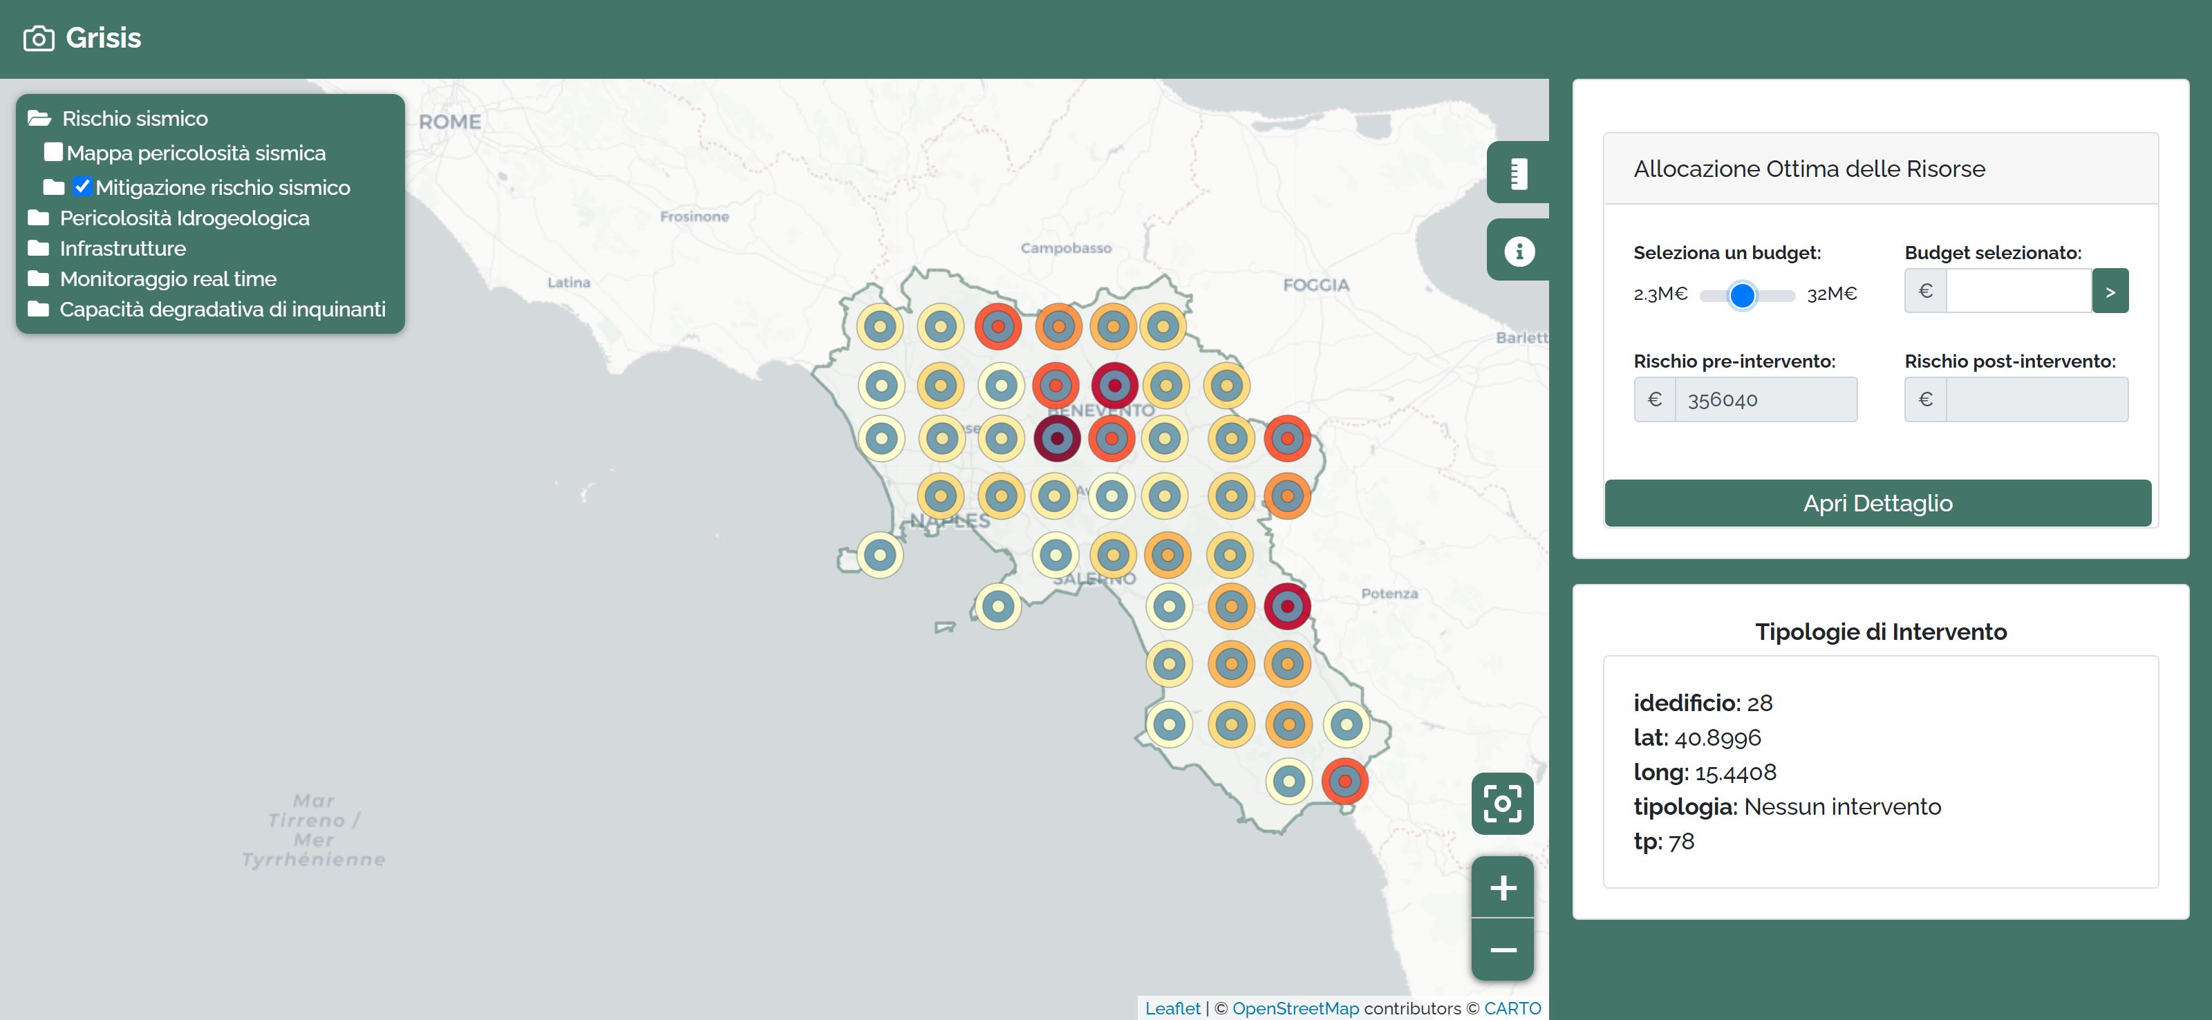
Task: Click the isolated marker on Ischia island
Action: pos(879,555)
